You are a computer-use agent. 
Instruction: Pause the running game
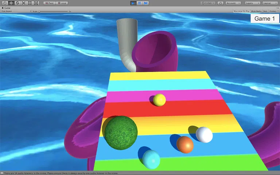(x=140, y=3)
